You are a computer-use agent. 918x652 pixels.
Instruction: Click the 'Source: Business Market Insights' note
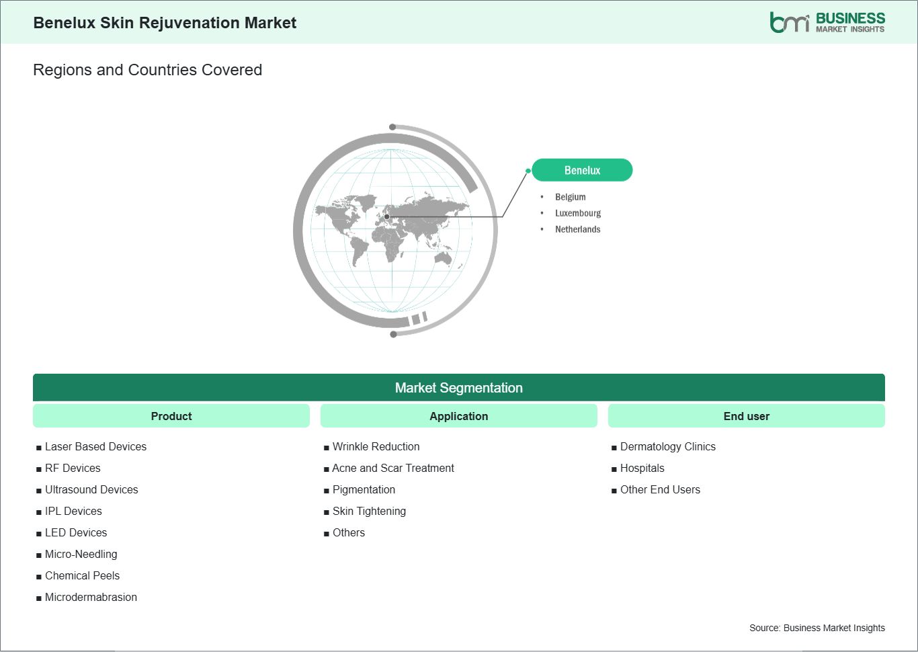point(817,628)
